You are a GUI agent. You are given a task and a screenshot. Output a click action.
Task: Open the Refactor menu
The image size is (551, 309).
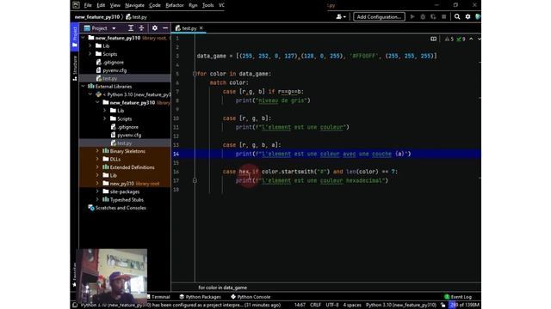(175, 5)
